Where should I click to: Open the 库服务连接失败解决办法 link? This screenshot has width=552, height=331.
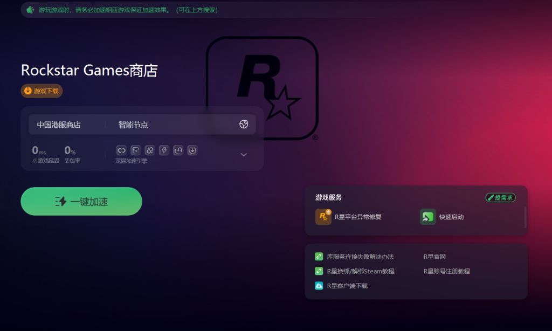[360, 257]
